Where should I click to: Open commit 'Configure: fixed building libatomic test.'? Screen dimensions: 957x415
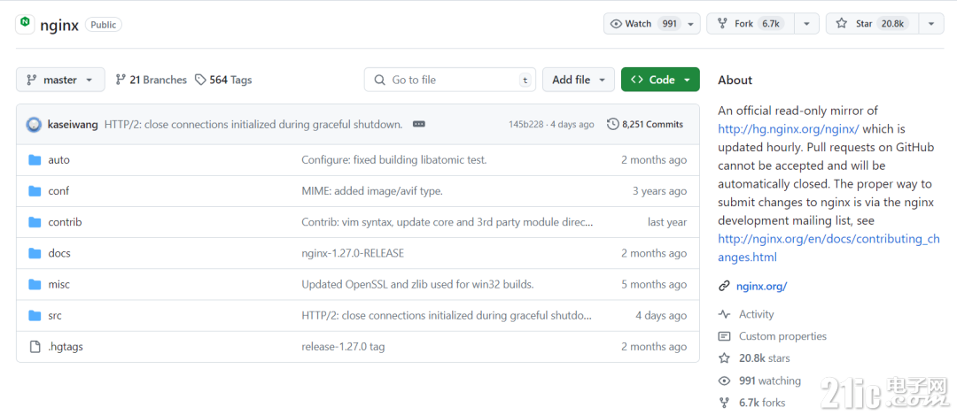[393, 160]
